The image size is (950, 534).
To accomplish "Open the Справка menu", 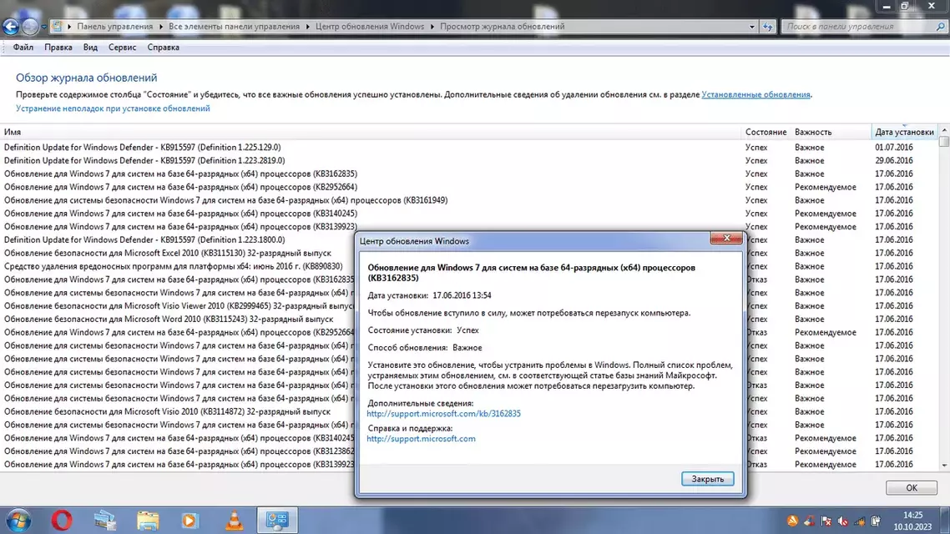I will coord(163,48).
